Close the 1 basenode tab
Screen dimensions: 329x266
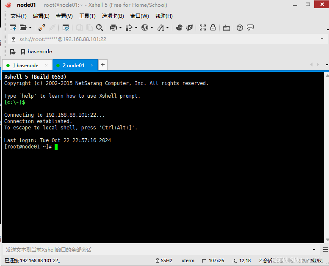pos(47,66)
